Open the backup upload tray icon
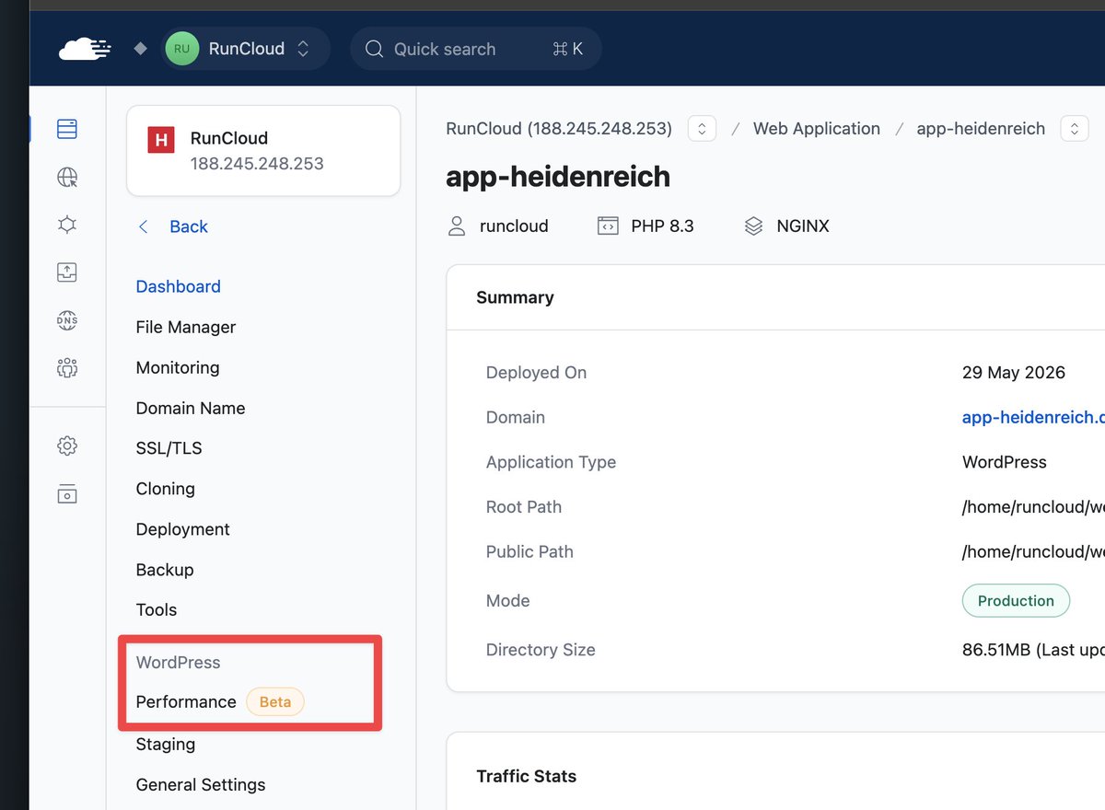 coord(67,272)
